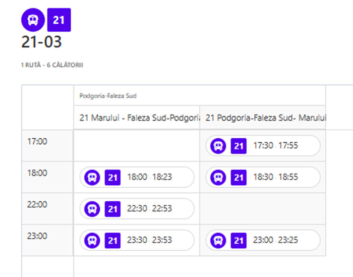353x277 pixels.
Task: Click the 22:00 hour row label
Action: [37, 204]
